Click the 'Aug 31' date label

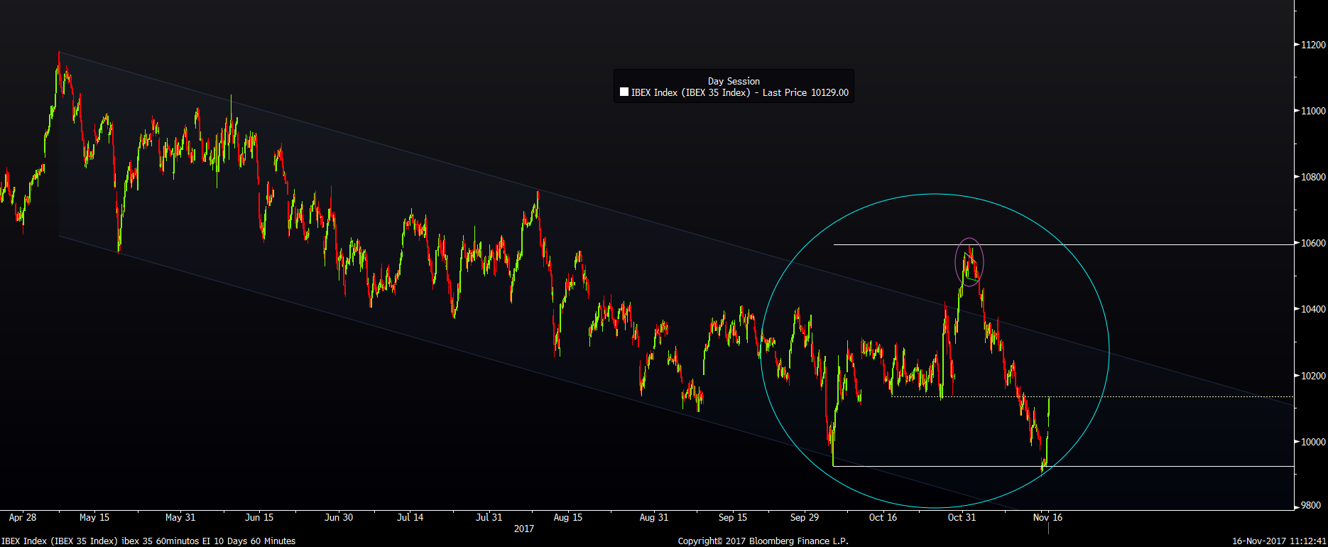tap(654, 517)
